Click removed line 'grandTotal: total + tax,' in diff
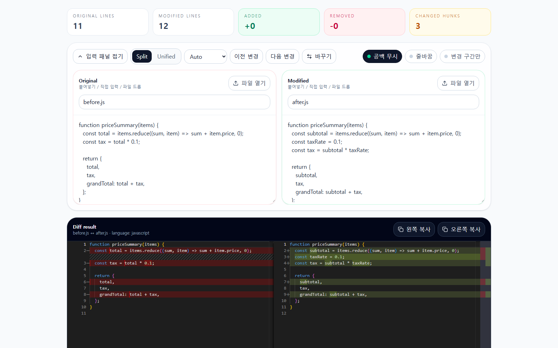The height and width of the screenshot is (348, 558). click(129, 294)
